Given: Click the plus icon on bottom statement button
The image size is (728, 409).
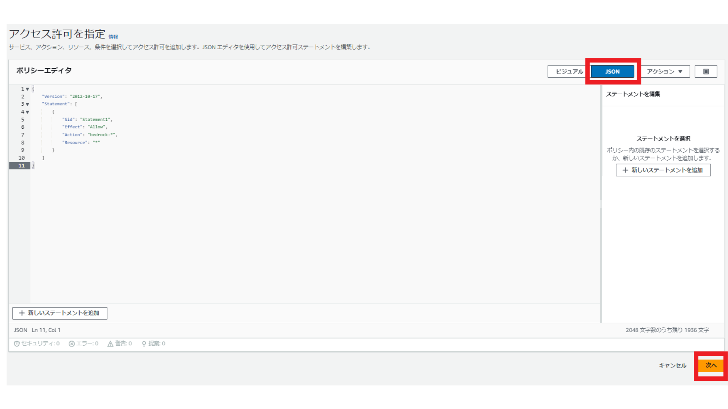Looking at the screenshot, I should [x=22, y=313].
